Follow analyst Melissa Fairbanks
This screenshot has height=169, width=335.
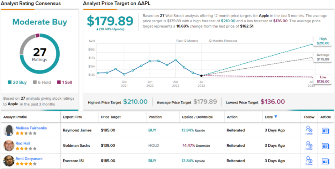point(309,130)
